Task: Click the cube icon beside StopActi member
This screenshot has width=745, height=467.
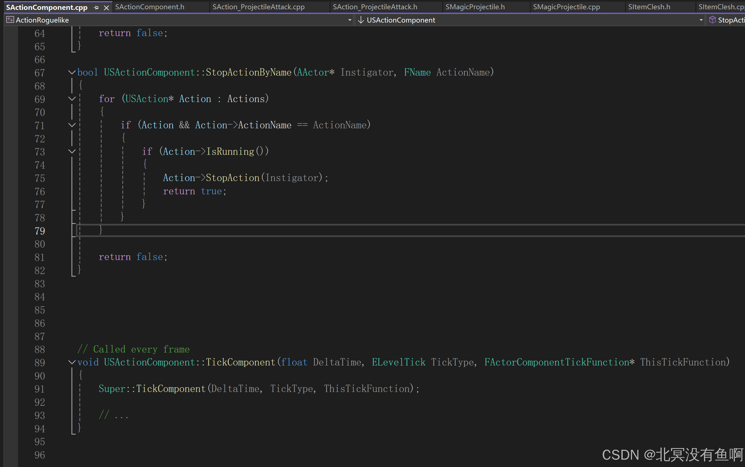Action: (712, 20)
